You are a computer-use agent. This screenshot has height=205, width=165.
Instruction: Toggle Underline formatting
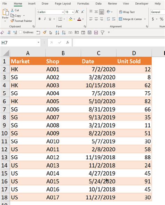(x=50, y=19)
